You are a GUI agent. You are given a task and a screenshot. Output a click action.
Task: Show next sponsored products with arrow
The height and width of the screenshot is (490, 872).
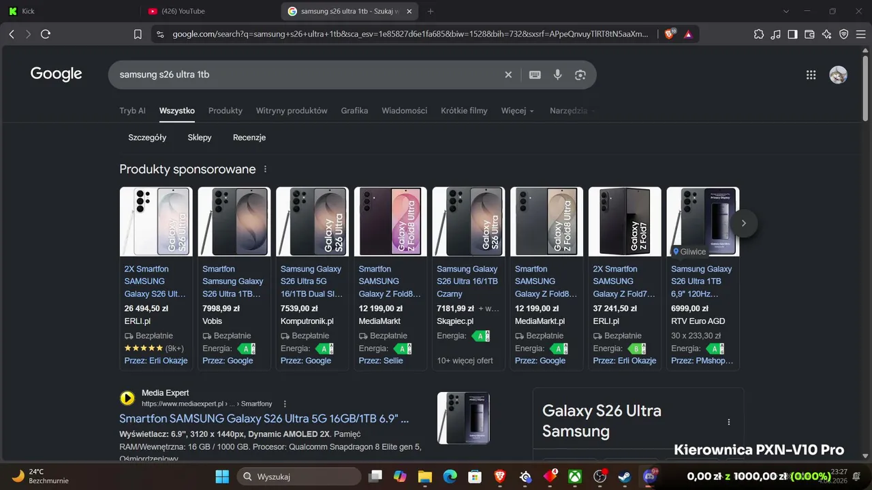(744, 223)
